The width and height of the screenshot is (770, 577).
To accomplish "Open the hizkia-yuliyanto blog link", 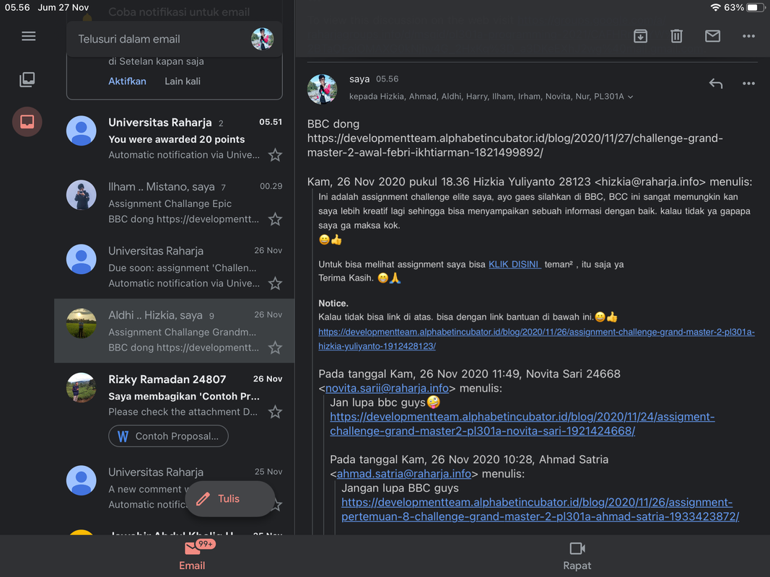I will click(536, 339).
